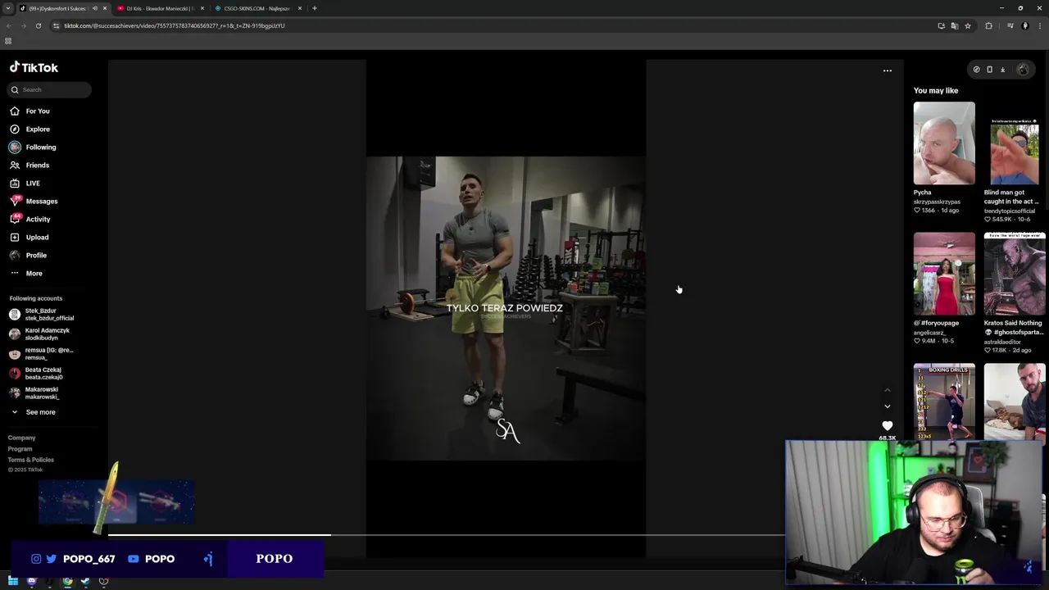Open the media controls icon in toolbar

click(x=1010, y=25)
